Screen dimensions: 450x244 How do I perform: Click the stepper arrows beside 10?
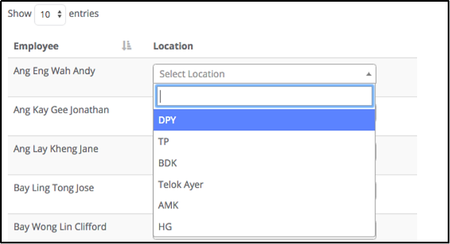click(x=59, y=14)
